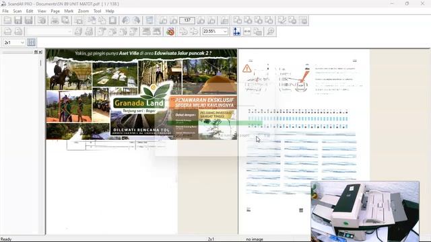The height and width of the screenshot is (242, 431).
Task: Click the page number field showing 137
Action: click(187, 20)
